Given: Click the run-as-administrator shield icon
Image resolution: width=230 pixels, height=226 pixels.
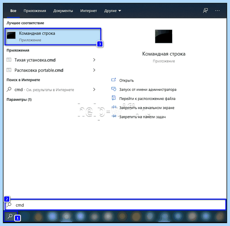Looking at the screenshot, I should point(114,89).
